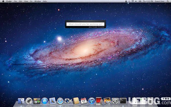The width and height of the screenshot is (171, 107).
Task: Launch Safari compass icon
Action: 60,101
